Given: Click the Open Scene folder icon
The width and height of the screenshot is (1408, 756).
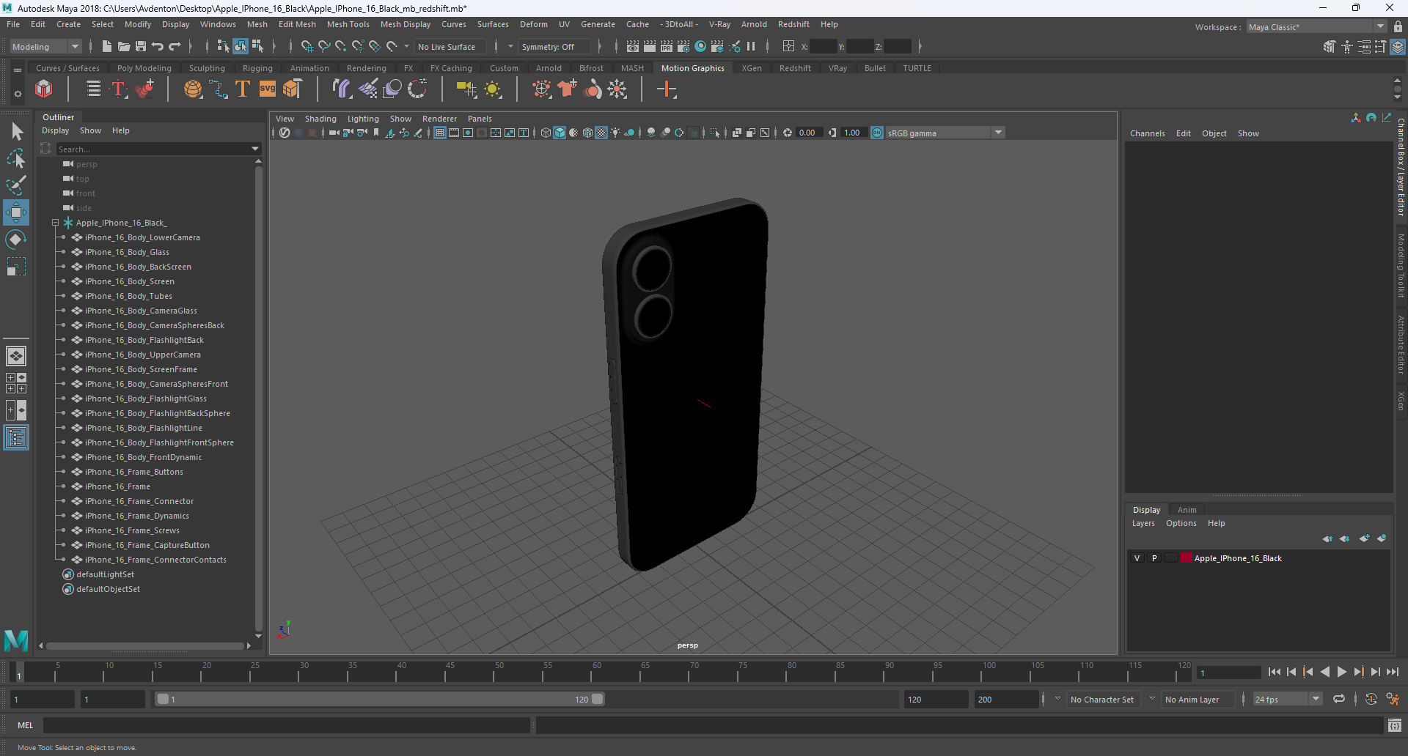Looking at the screenshot, I should click(x=124, y=46).
